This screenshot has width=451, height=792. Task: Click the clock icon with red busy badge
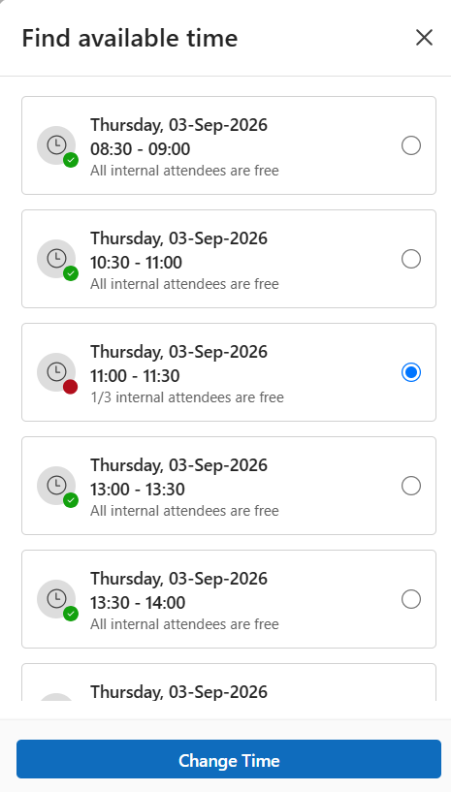click(56, 372)
